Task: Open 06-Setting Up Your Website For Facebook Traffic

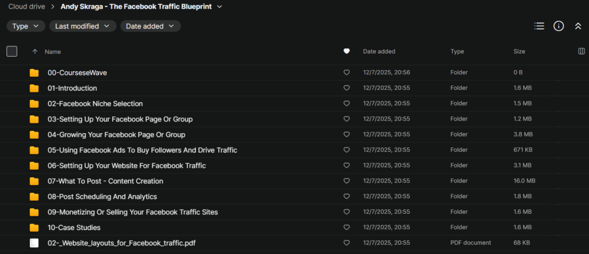Action: click(x=127, y=166)
